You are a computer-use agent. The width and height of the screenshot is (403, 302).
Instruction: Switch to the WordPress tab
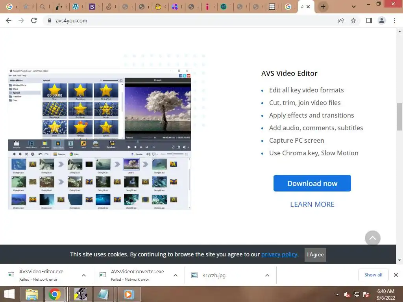click(76, 7)
